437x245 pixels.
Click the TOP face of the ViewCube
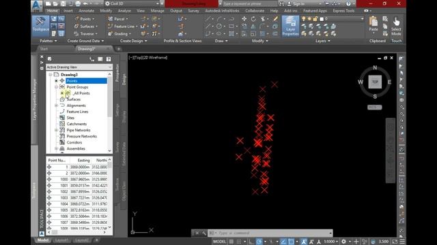click(375, 82)
